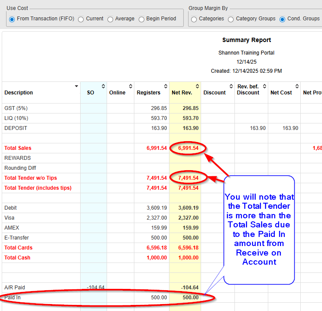Click the Net Cost column header

click(x=281, y=93)
